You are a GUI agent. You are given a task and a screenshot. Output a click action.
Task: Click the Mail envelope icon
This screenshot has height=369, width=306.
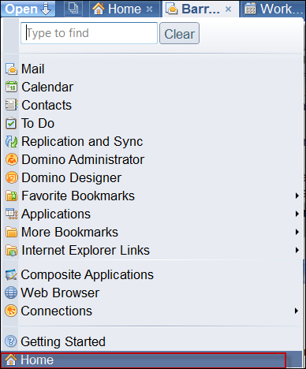click(x=11, y=69)
